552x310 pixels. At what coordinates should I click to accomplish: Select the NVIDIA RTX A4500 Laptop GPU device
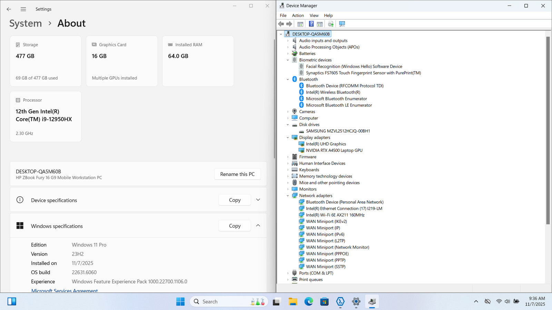click(334, 151)
